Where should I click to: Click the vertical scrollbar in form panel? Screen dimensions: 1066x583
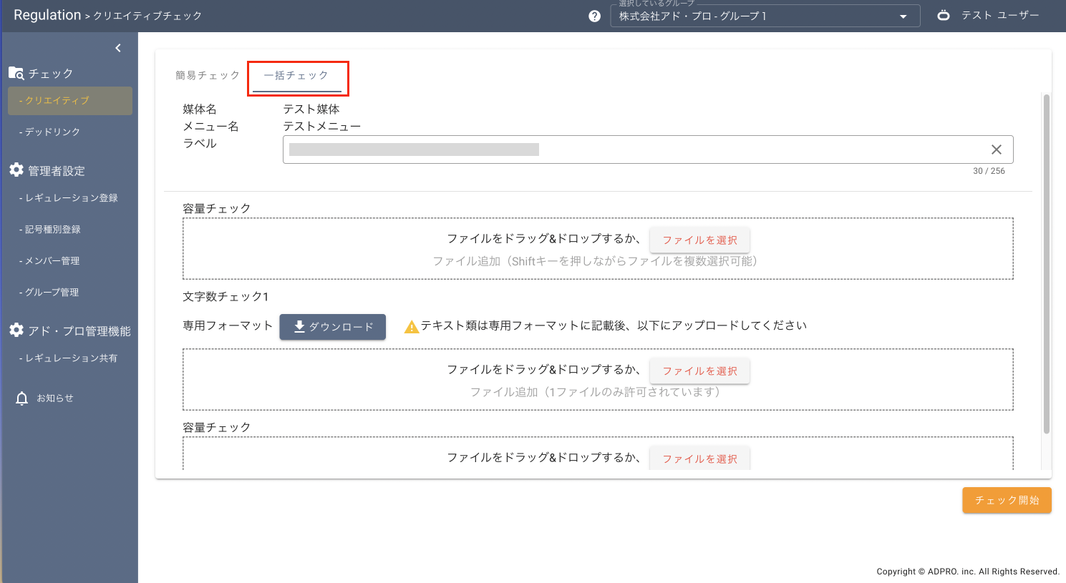pyautogui.click(x=1046, y=263)
